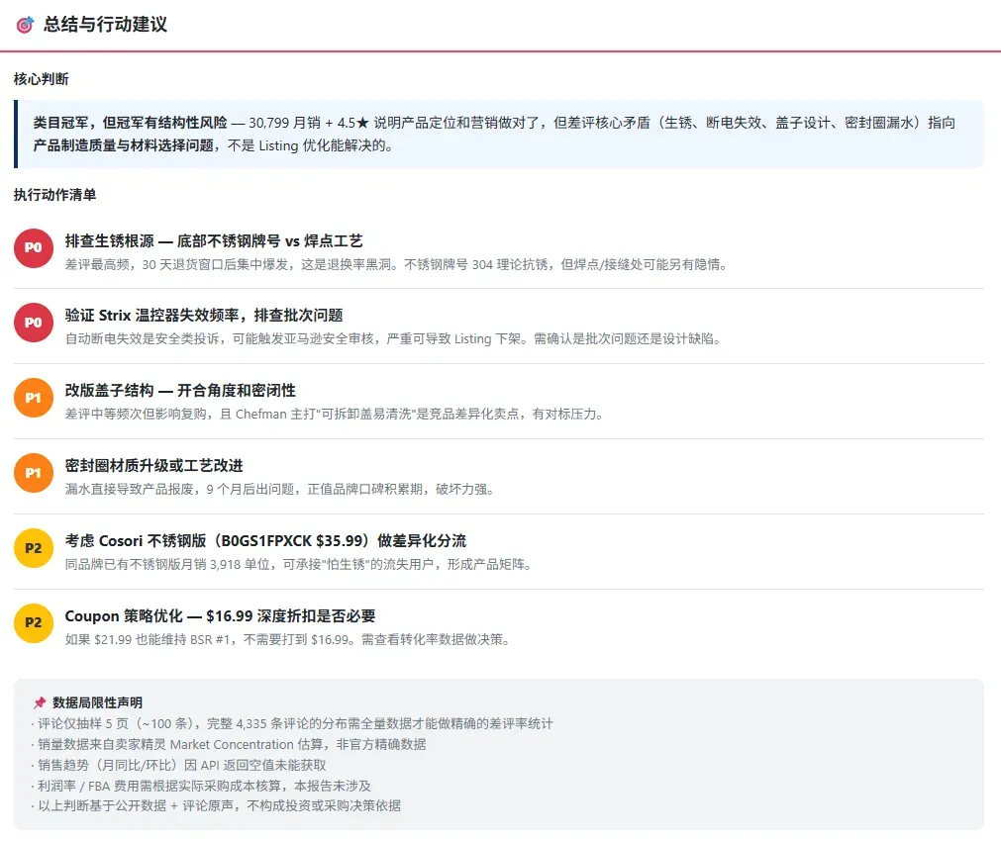This screenshot has width=1001, height=841.
Task: Click the 核心判断 subheading
Action: point(41,79)
